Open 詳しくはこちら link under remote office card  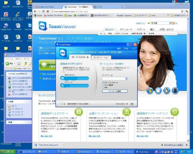pyautogui.click(x=142, y=136)
